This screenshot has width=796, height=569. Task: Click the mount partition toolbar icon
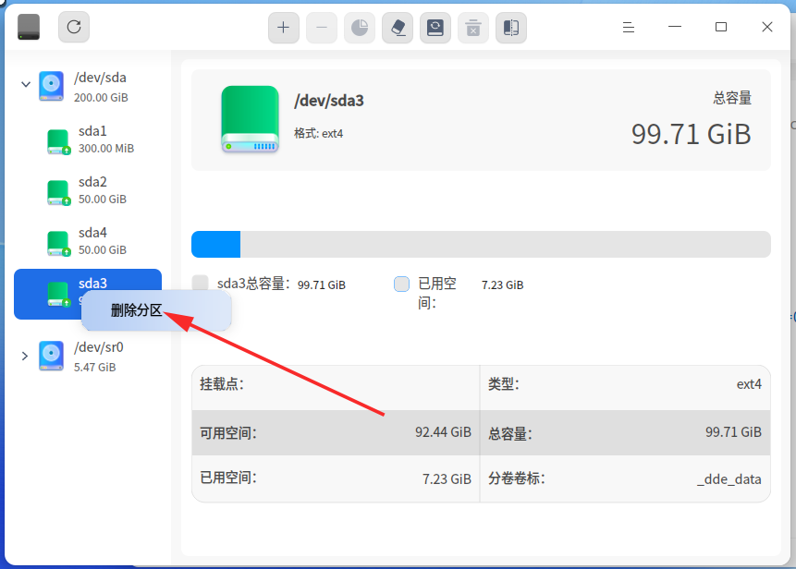(435, 28)
